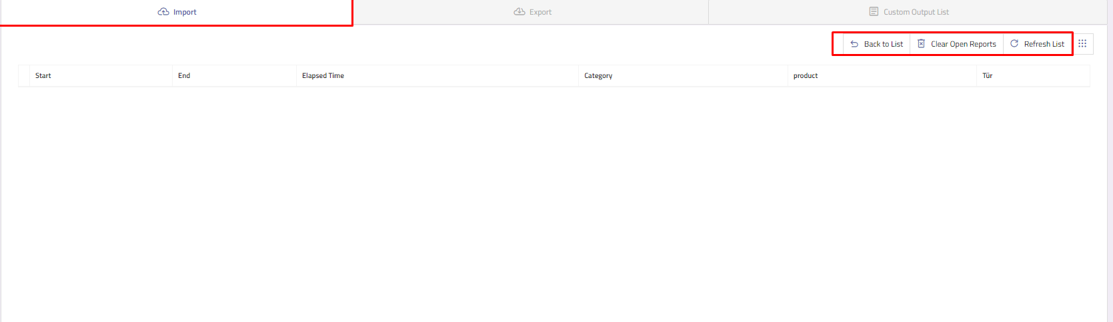Screen dimensions: 1113x322
Task: Sort the table by product column
Action: pos(806,76)
